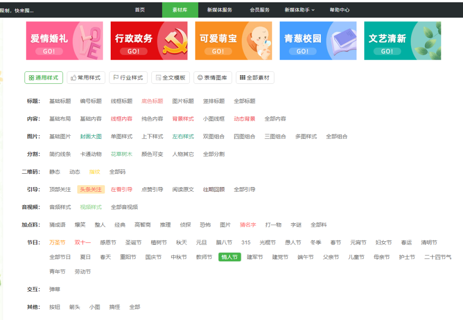
Task: Select 按钮 in the 其他 row
Action: 55,307
